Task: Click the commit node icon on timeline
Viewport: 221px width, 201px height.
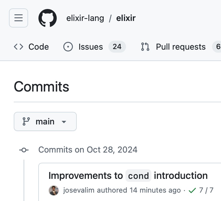Action: 24,150
